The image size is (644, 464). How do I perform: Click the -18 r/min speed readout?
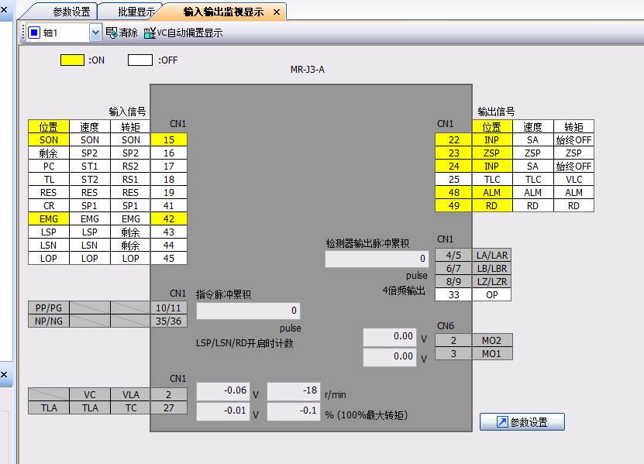(x=294, y=392)
